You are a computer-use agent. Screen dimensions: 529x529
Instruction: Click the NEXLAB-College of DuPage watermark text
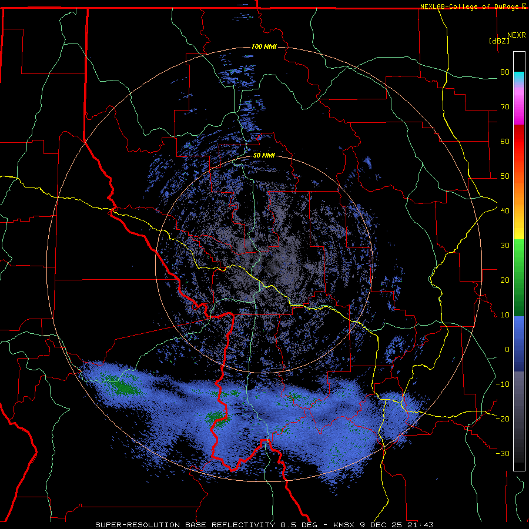pyautogui.click(x=471, y=6)
